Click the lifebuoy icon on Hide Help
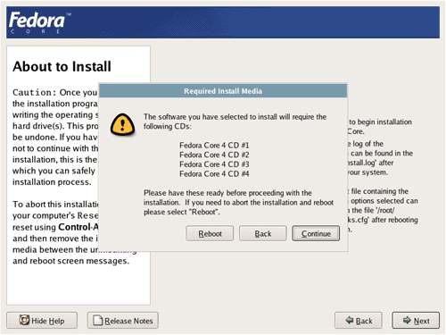The height and width of the screenshot is (335, 446). [24, 320]
